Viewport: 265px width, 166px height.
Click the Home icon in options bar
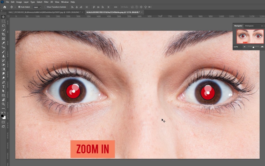click(x=4, y=7)
